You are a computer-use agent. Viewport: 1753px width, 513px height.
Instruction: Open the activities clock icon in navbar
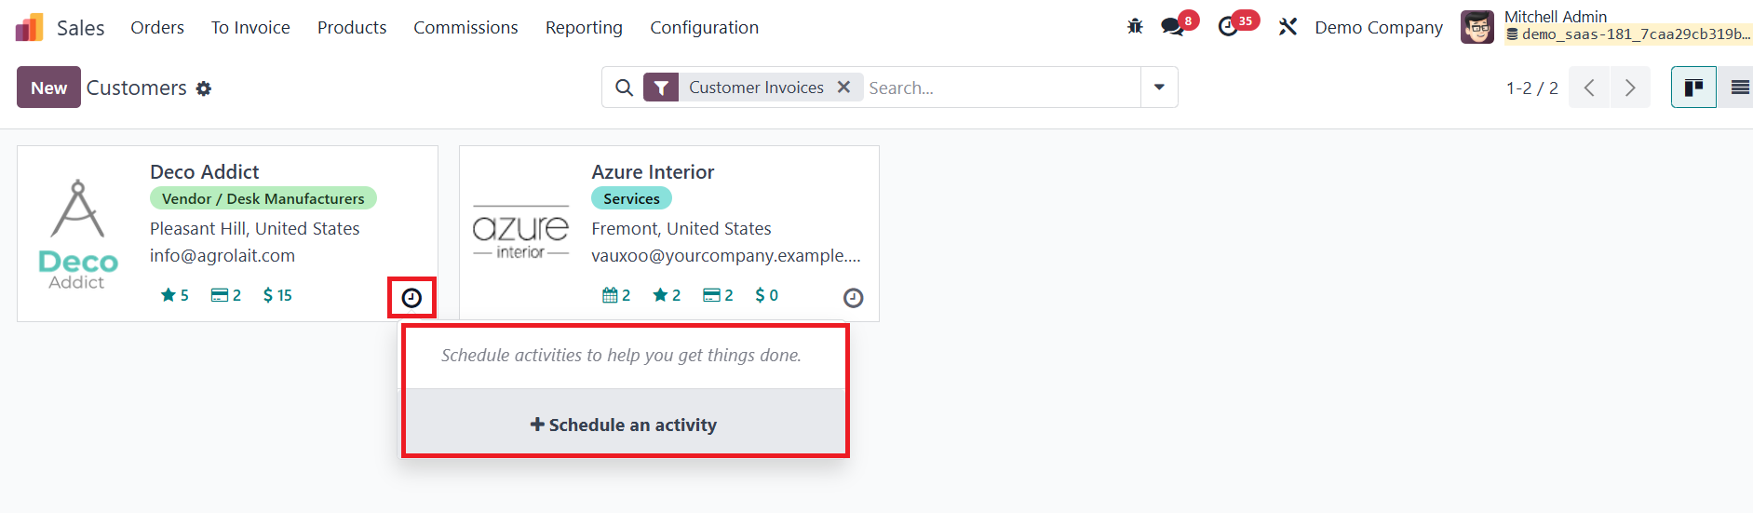(1228, 27)
